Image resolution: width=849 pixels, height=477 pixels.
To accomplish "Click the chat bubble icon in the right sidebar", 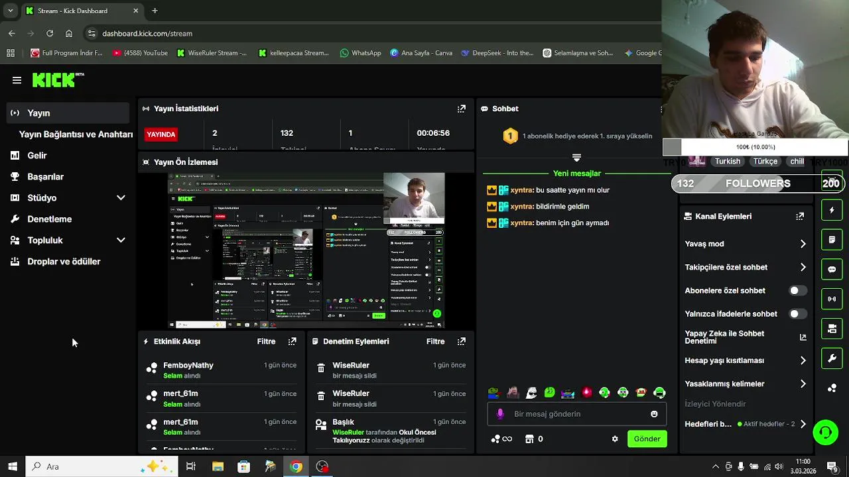I will click(832, 270).
